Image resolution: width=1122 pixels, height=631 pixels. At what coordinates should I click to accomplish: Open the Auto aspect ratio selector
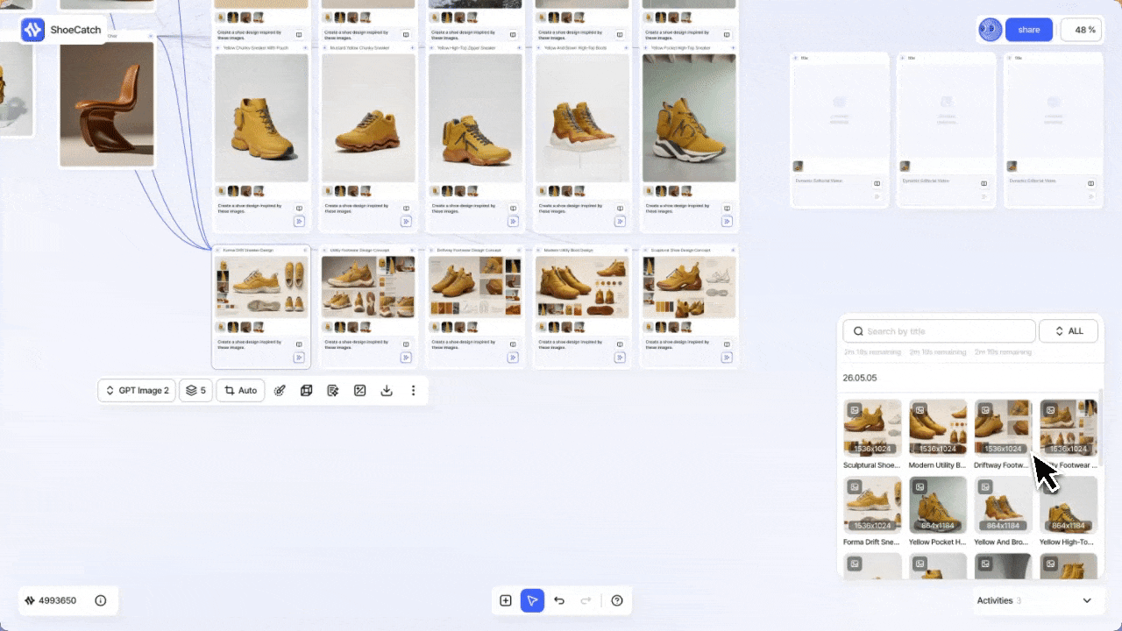click(241, 391)
